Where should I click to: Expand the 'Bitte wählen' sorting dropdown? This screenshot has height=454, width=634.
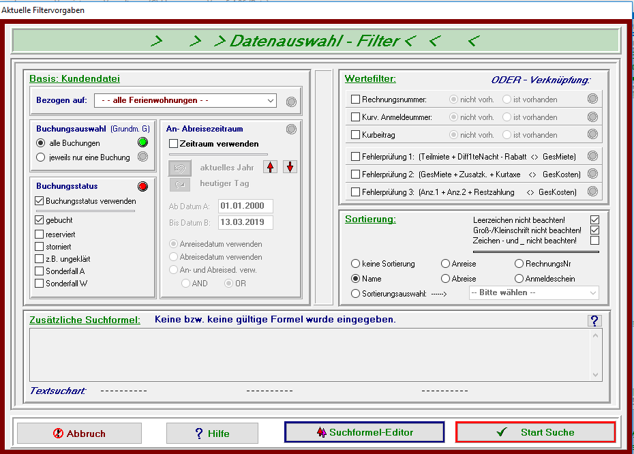click(x=534, y=292)
